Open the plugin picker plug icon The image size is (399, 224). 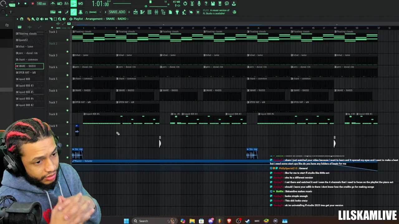[x=177, y=12]
